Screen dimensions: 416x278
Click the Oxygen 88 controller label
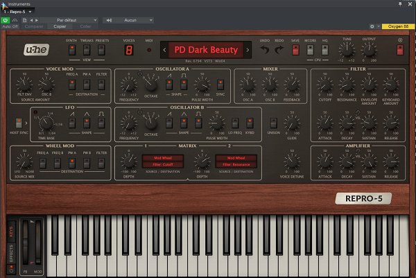[x=398, y=26]
